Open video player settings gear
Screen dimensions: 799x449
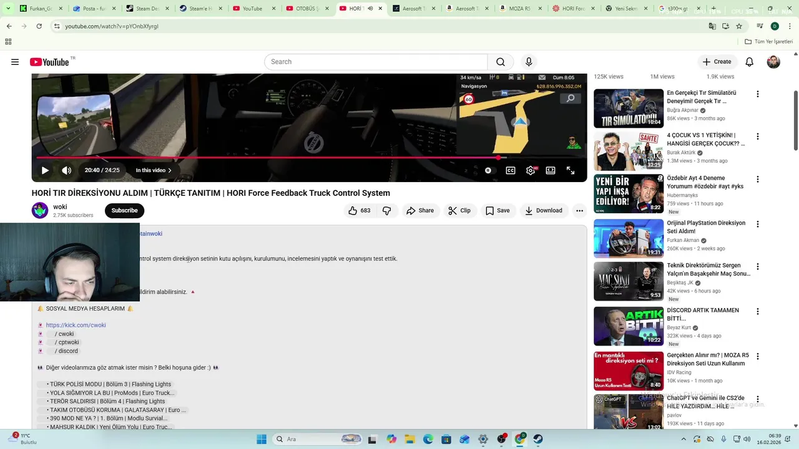(x=531, y=170)
